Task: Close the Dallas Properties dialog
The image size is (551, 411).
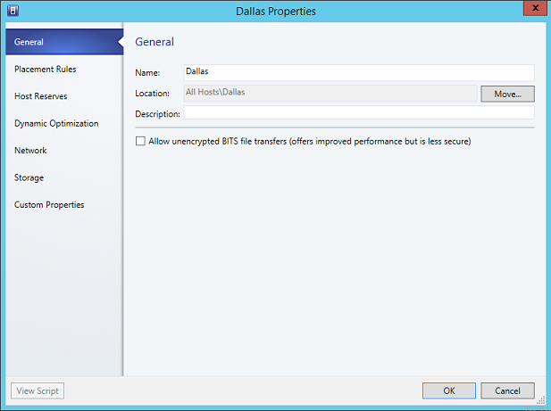Action: tap(535, 8)
